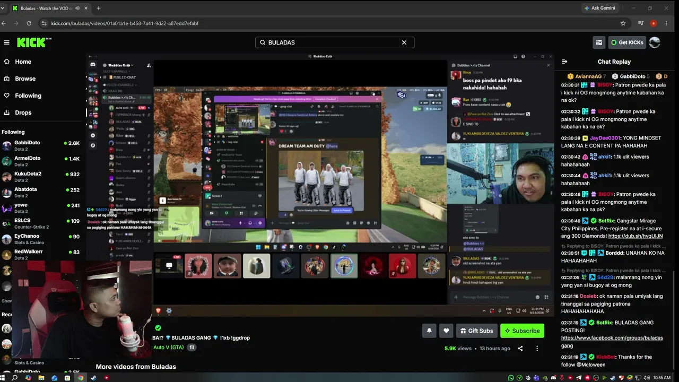Open Abatdota channel in Following list
The width and height of the screenshot is (679, 382).
41,192
